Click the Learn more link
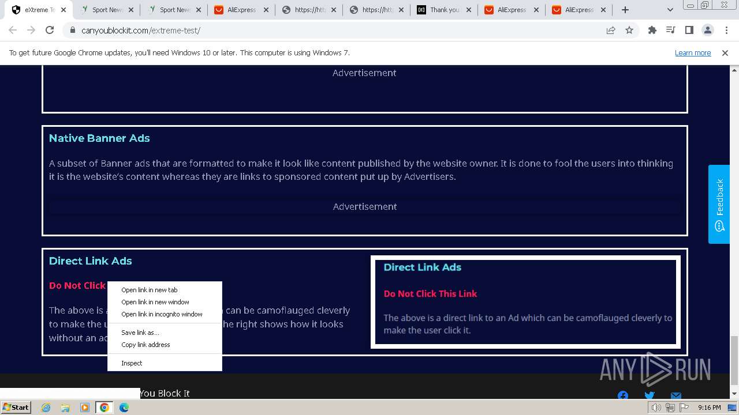Image resolution: width=739 pixels, height=415 pixels. click(x=693, y=53)
